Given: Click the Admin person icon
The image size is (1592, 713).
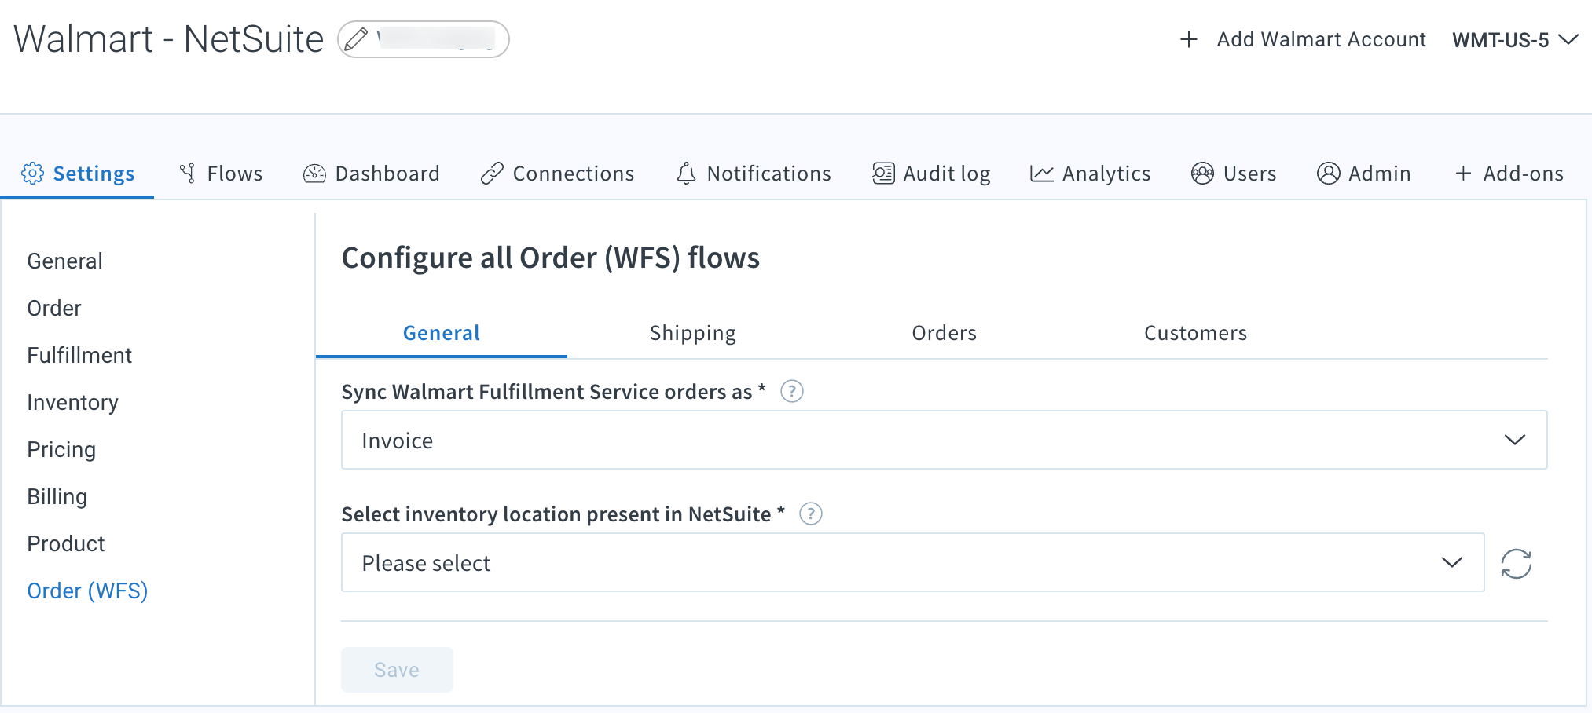Looking at the screenshot, I should (x=1328, y=174).
